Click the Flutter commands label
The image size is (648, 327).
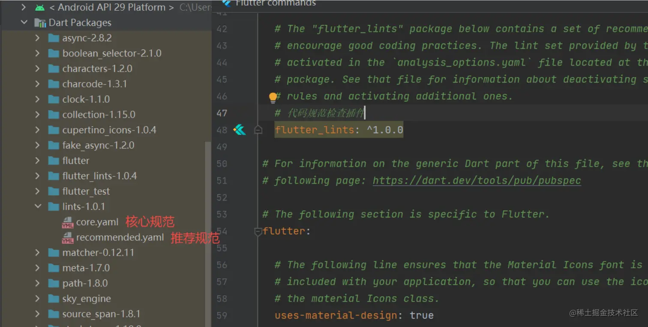[x=276, y=3]
